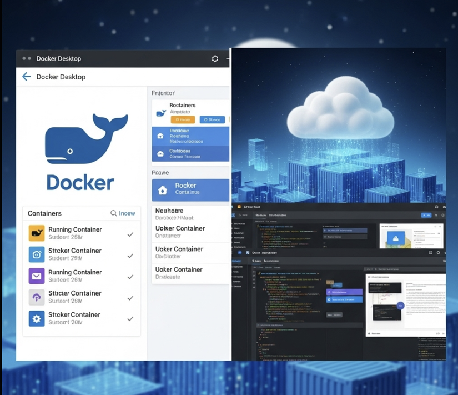The image size is (458, 395).
Task: Click the large Docker whale logo
Action: [x=87, y=138]
